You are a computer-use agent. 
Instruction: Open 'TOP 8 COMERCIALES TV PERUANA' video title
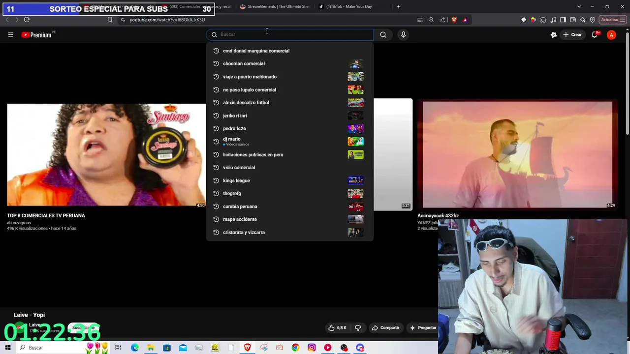pyautogui.click(x=46, y=215)
